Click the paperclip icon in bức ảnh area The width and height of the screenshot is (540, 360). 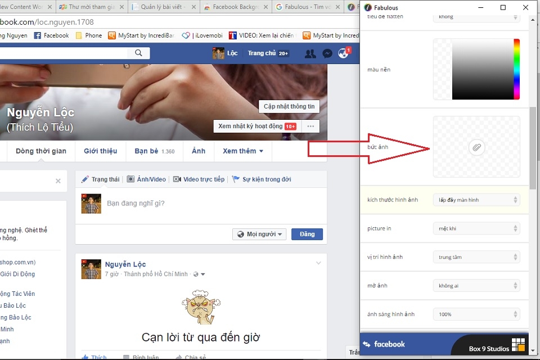(x=476, y=147)
